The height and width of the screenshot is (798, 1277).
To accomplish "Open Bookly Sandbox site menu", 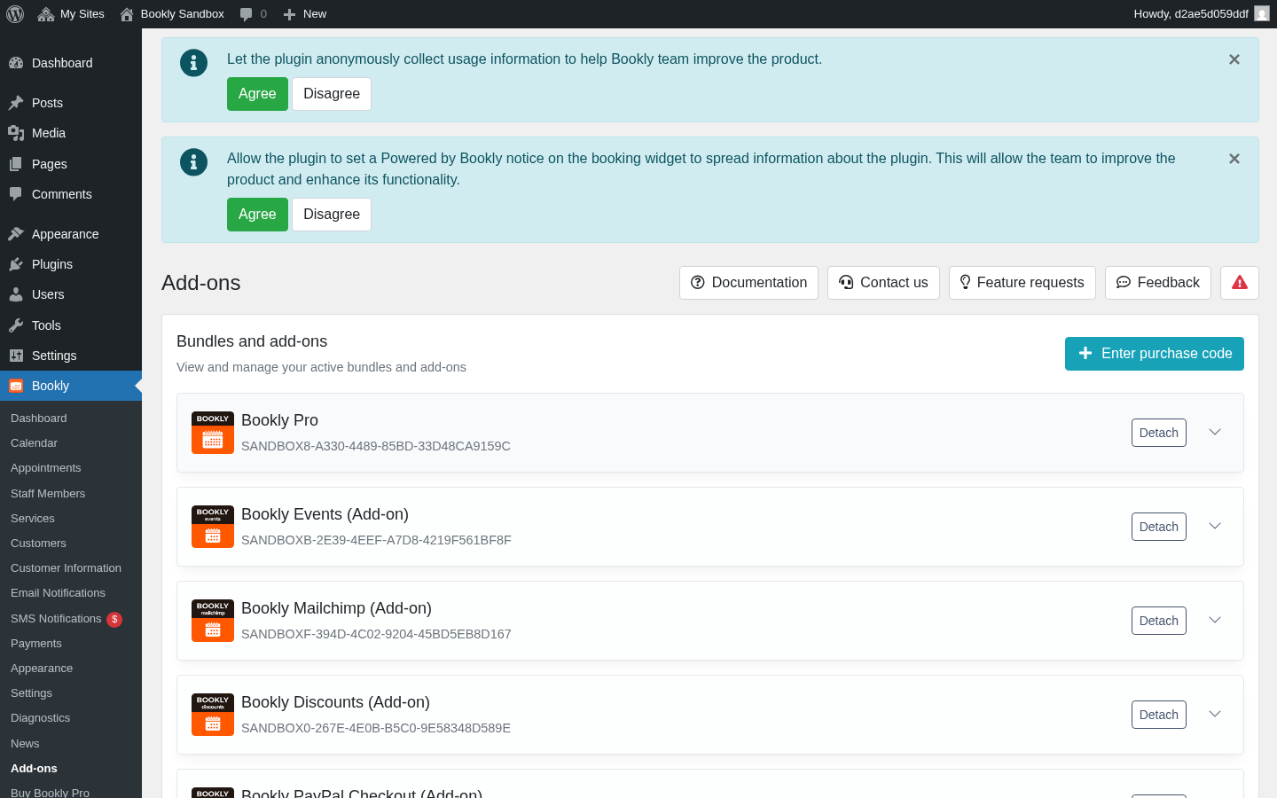I will pos(172,14).
